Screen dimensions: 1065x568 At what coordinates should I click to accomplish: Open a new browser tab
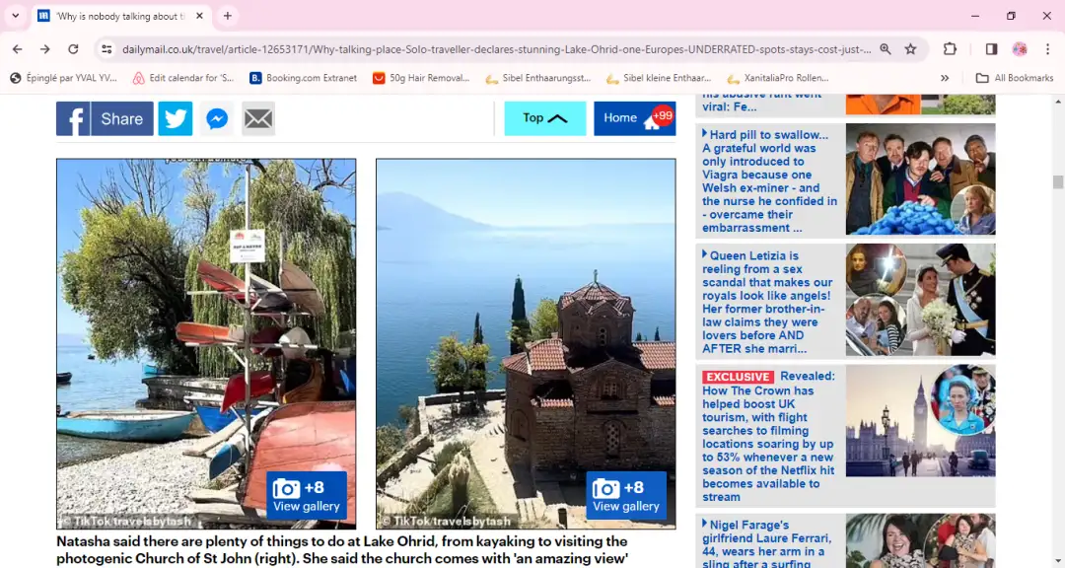click(228, 16)
